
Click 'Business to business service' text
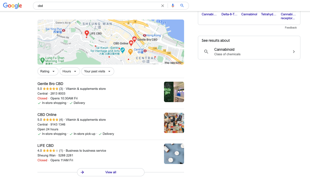(86, 151)
